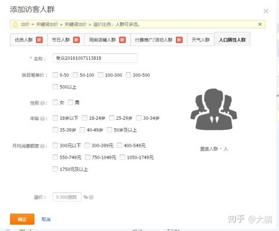Click the orange 确定 button

click(22, 219)
